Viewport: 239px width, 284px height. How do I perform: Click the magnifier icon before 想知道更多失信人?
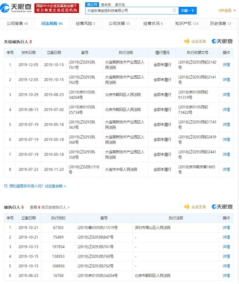(6, 186)
